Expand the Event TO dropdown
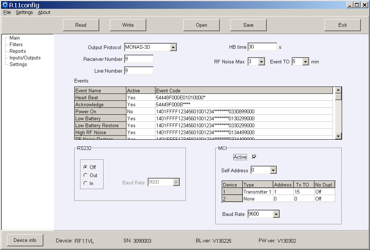 tap(305, 62)
